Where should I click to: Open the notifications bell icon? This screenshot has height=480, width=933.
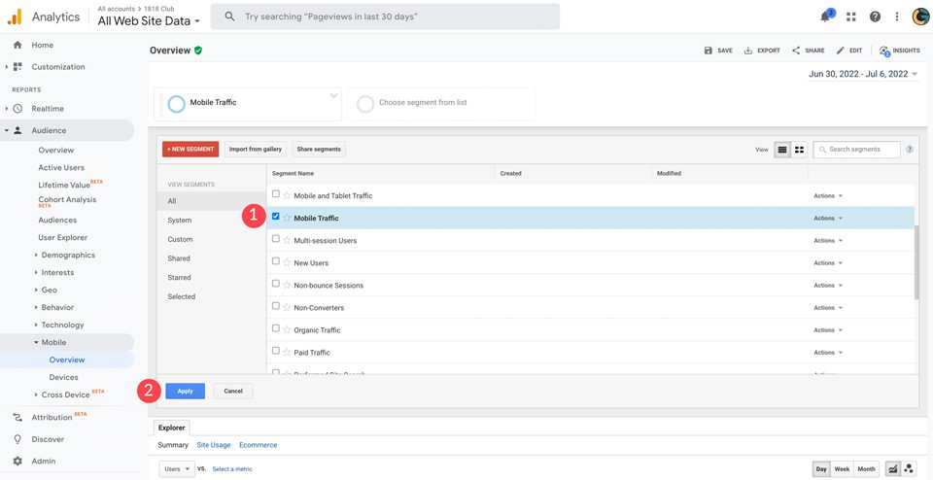pyautogui.click(x=826, y=17)
